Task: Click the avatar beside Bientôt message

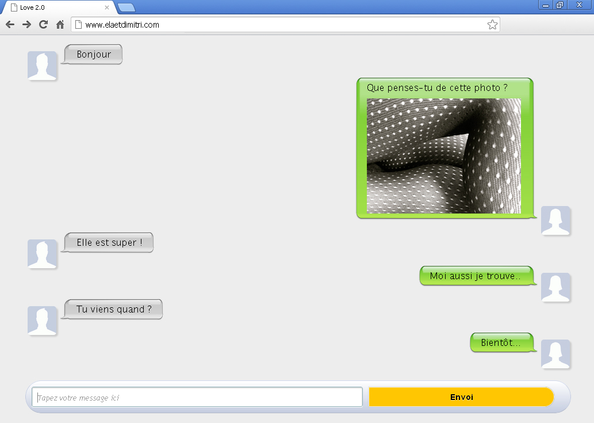Action: 555,354
